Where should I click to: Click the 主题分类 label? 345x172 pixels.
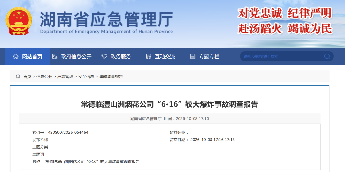(42, 147)
